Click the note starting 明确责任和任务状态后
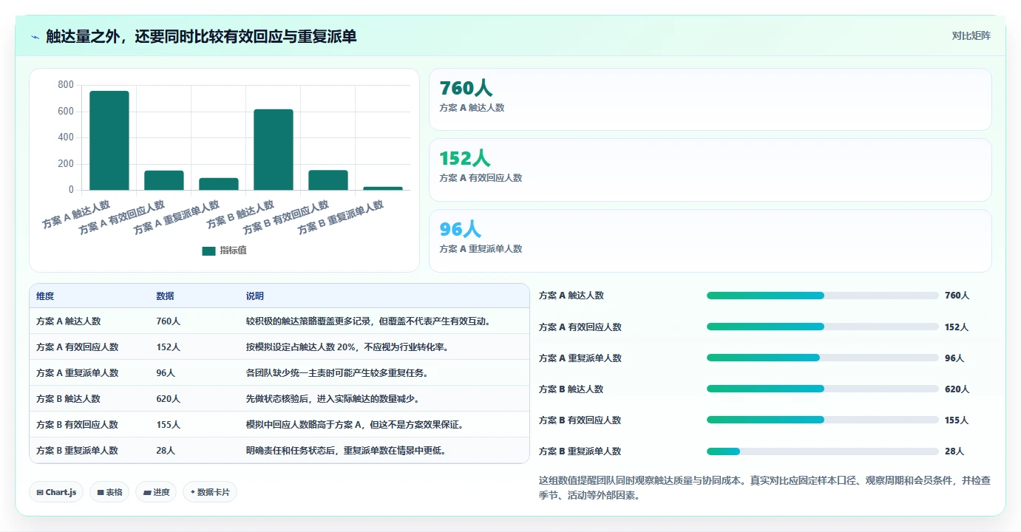This screenshot has height=532, width=1021. 347,451
